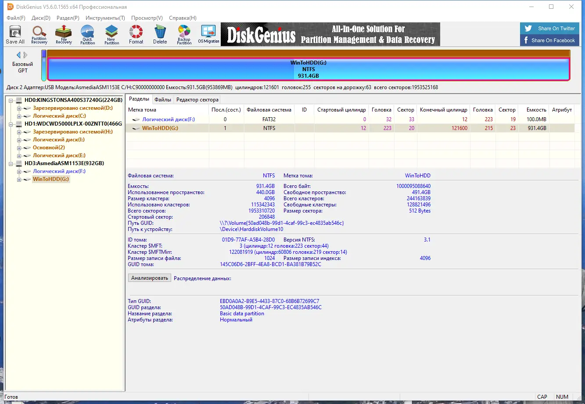Expand the Логический диск(C:) tree node
This screenshot has height=404, width=585.
pyautogui.click(x=19, y=116)
